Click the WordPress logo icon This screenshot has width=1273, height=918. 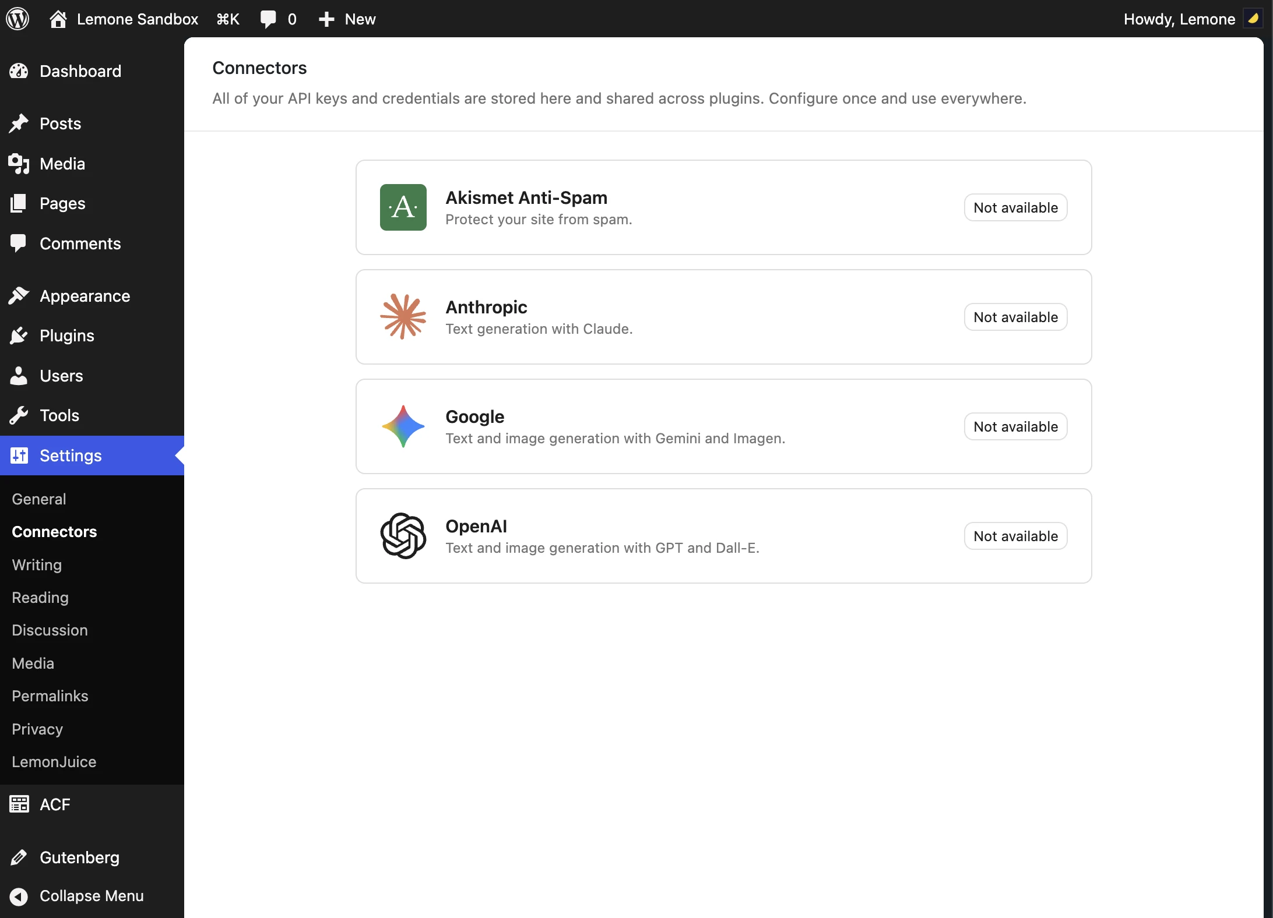pyautogui.click(x=17, y=19)
